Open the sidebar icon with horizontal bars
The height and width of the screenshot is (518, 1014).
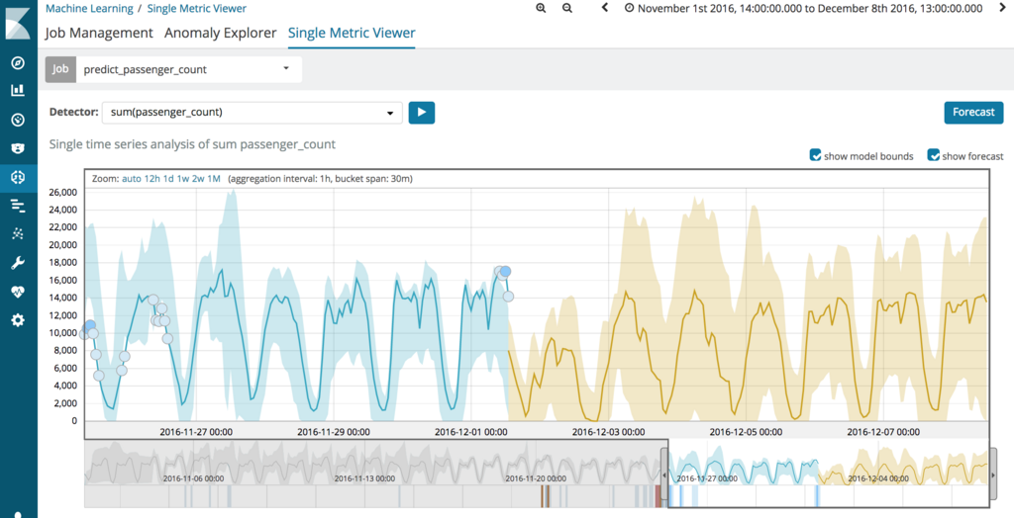pos(18,206)
